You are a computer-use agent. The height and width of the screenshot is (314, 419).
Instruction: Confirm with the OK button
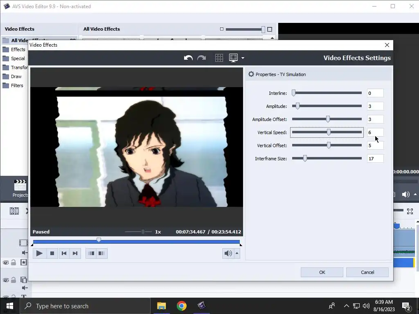(x=322, y=272)
